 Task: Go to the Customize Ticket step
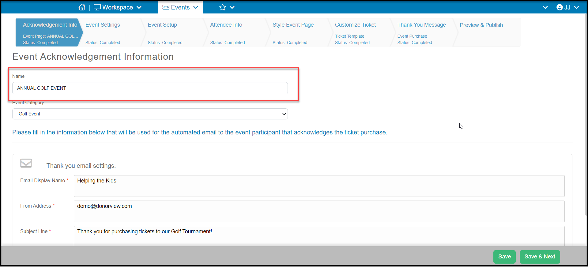[361, 32]
